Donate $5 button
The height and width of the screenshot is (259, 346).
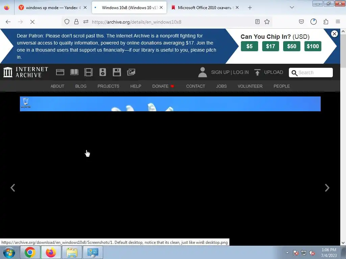[x=249, y=46]
